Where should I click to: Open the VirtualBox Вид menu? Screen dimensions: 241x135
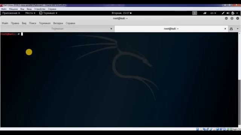pos(22,9)
